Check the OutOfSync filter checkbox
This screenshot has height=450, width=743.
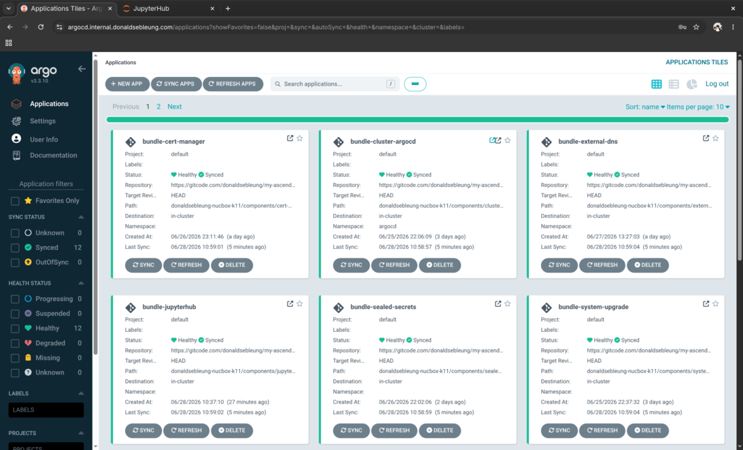pyautogui.click(x=15, y=262)
